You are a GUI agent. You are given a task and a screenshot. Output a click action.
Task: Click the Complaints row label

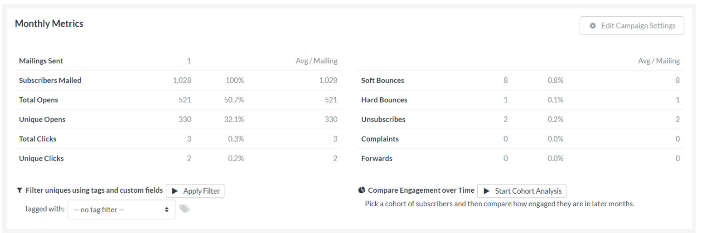click(x=380, y=139)
